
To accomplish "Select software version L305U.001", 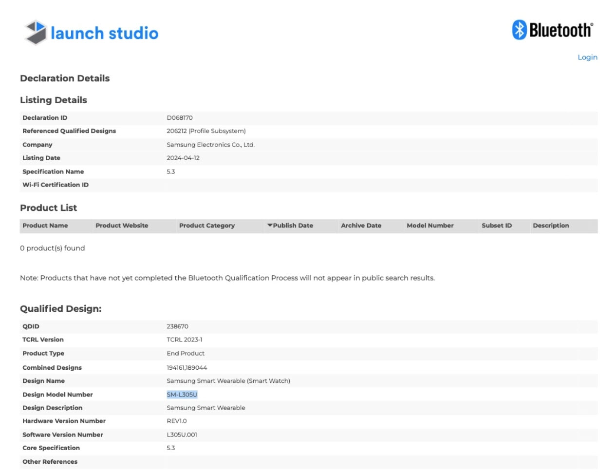I will (182, 435).
